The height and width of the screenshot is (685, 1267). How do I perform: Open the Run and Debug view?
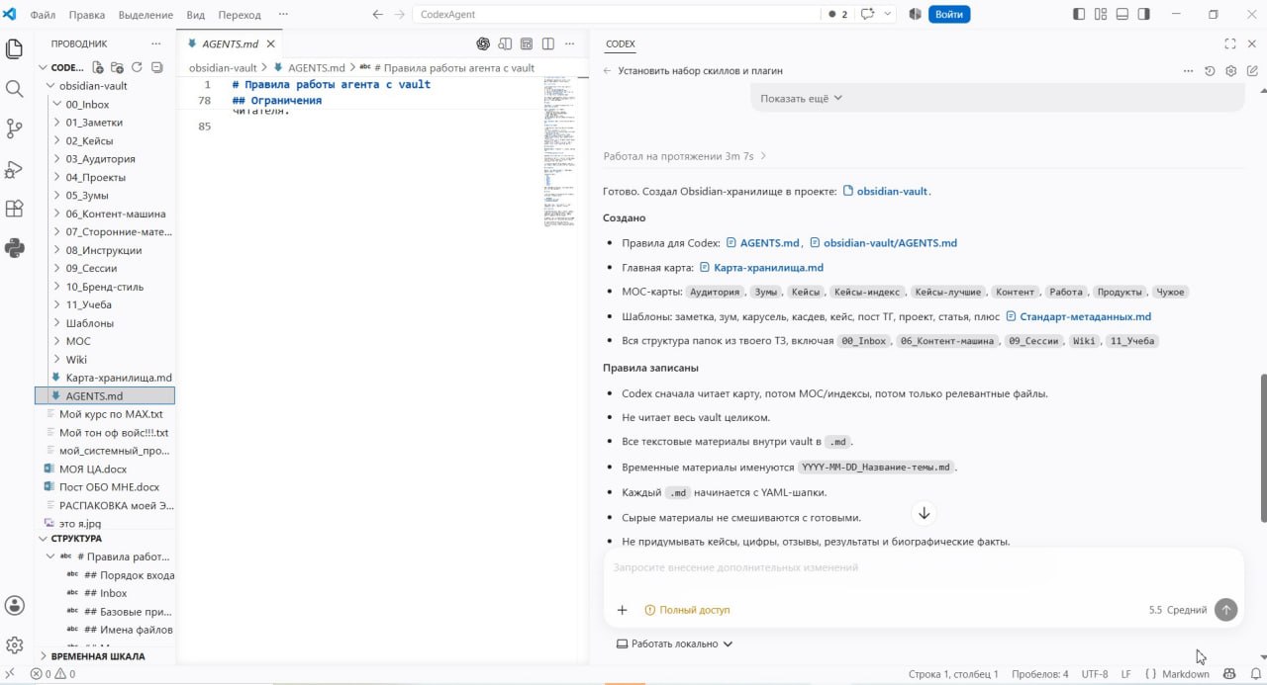pos(14,169)
